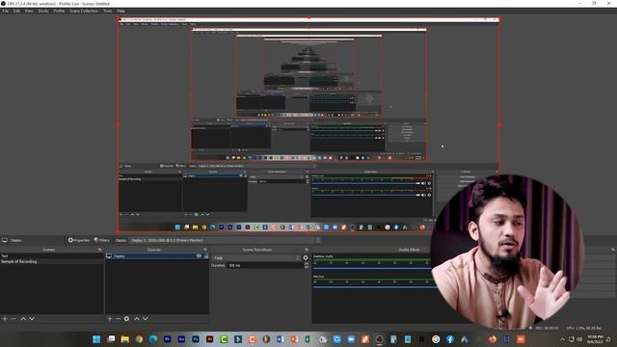617x347 pixels.
Task: Open the Display monitor selection dropdown
Action: 225,240
